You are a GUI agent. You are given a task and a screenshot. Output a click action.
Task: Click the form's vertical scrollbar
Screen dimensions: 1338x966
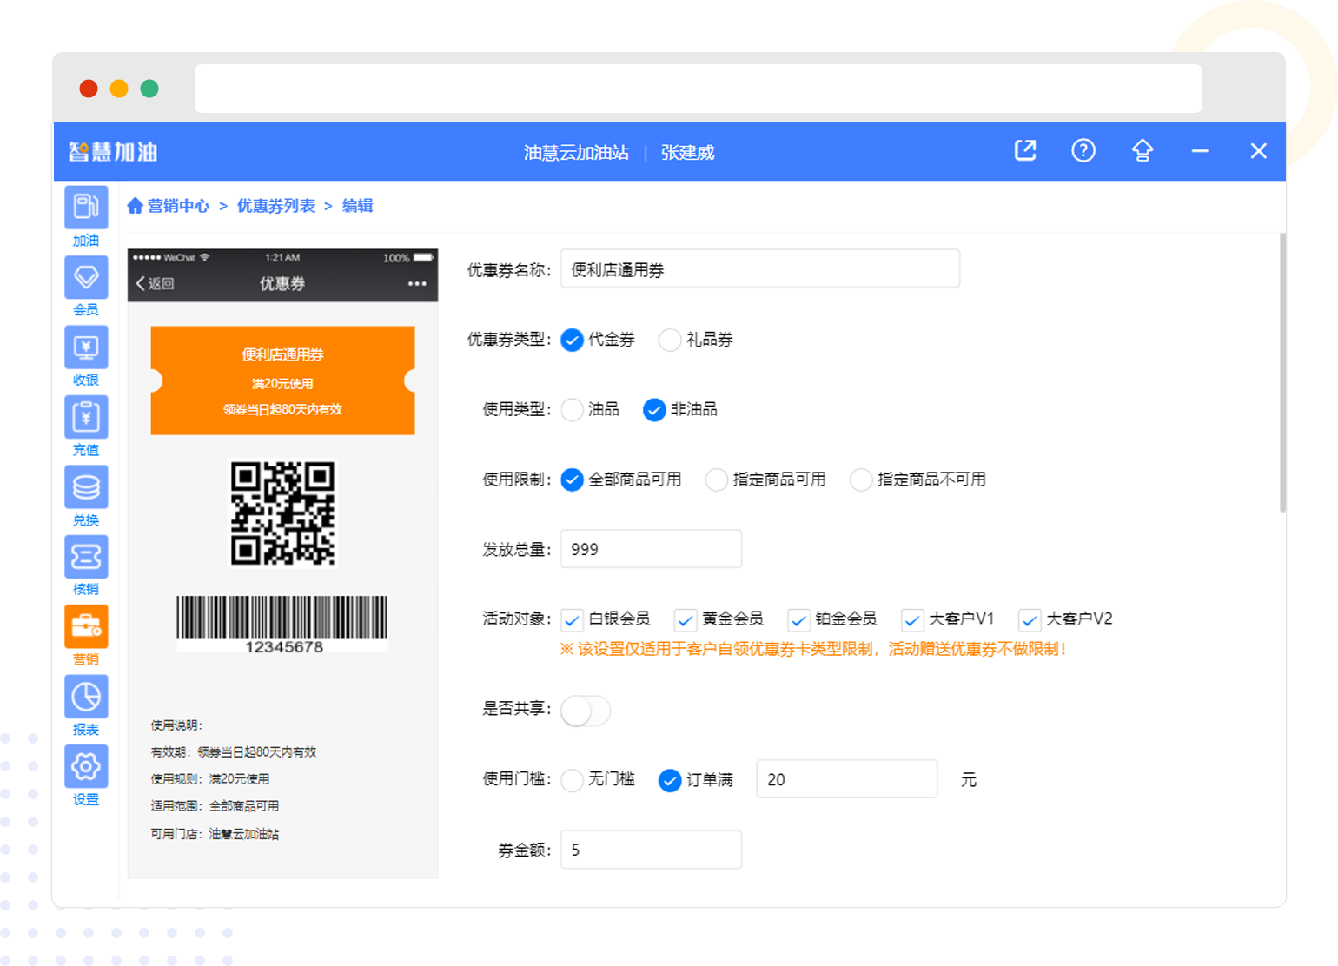pos(1282,373)
